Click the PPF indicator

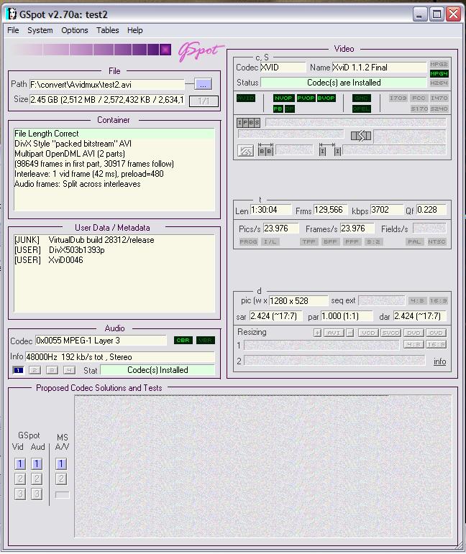point(352,241)
